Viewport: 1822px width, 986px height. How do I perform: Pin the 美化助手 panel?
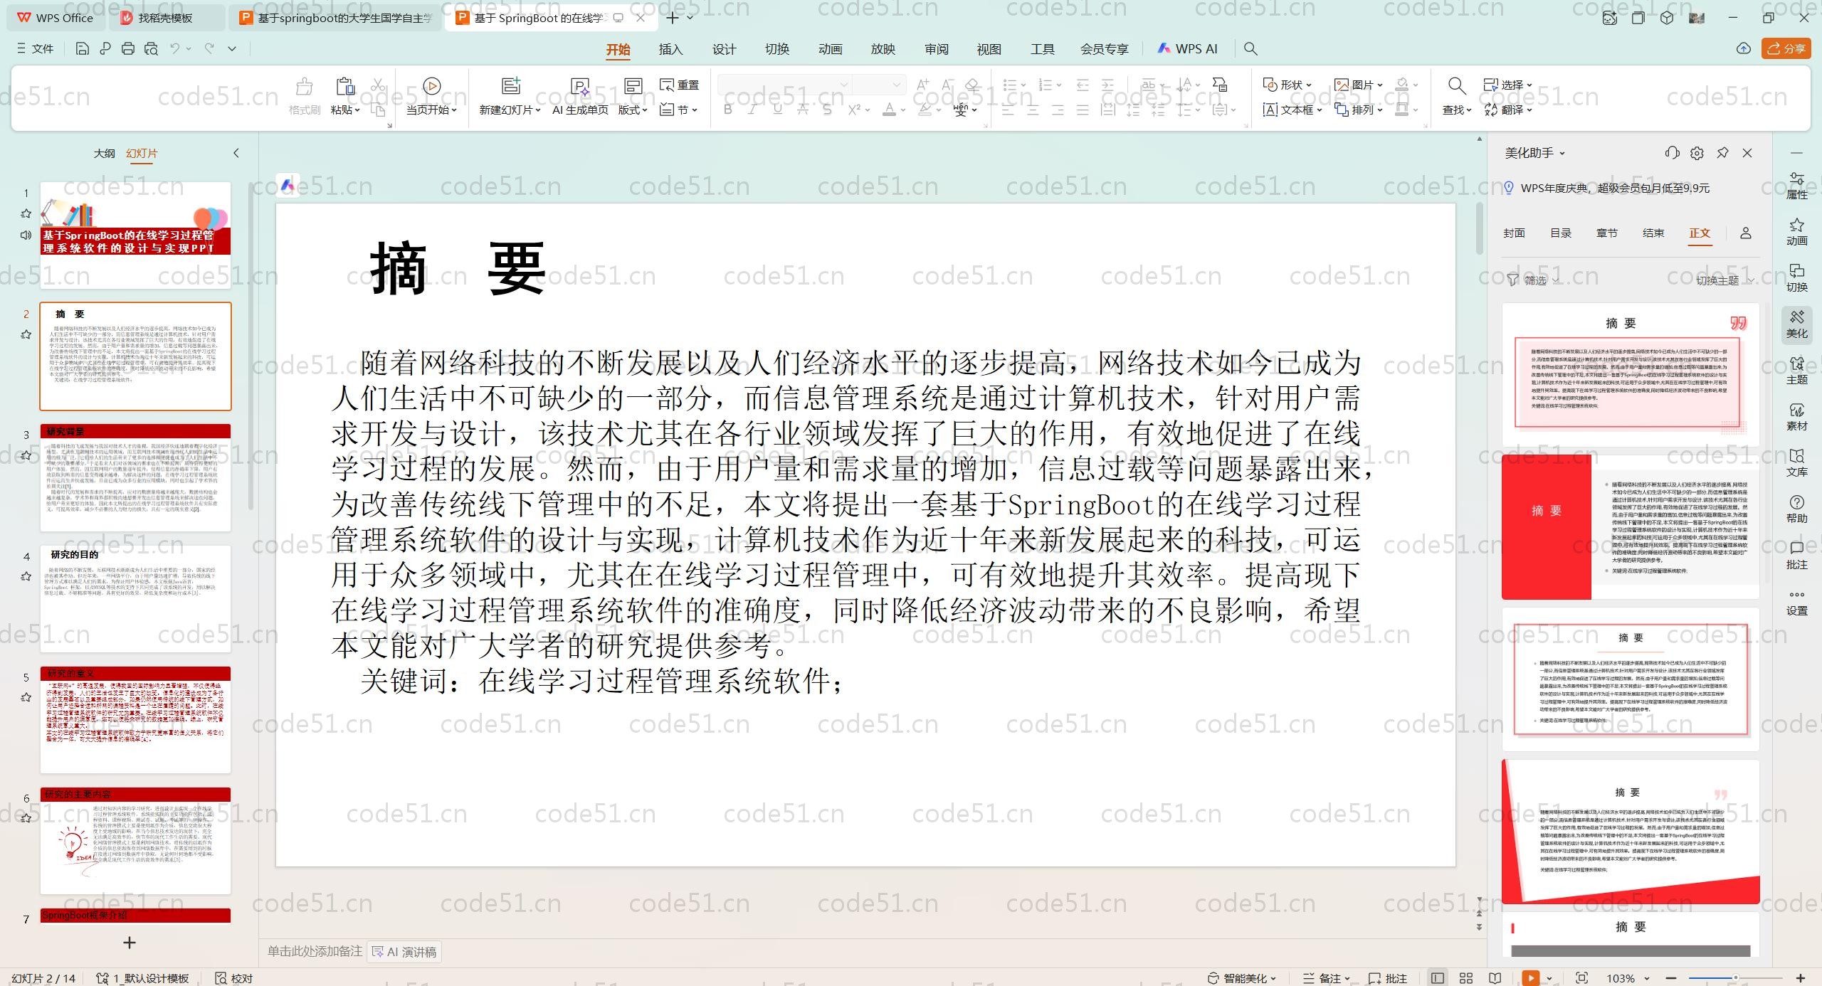[1722, 153]
